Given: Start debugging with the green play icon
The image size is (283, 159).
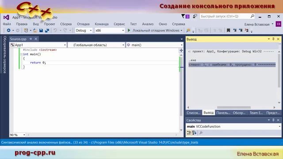Looking at the screenshot, I should click(129, 30).
